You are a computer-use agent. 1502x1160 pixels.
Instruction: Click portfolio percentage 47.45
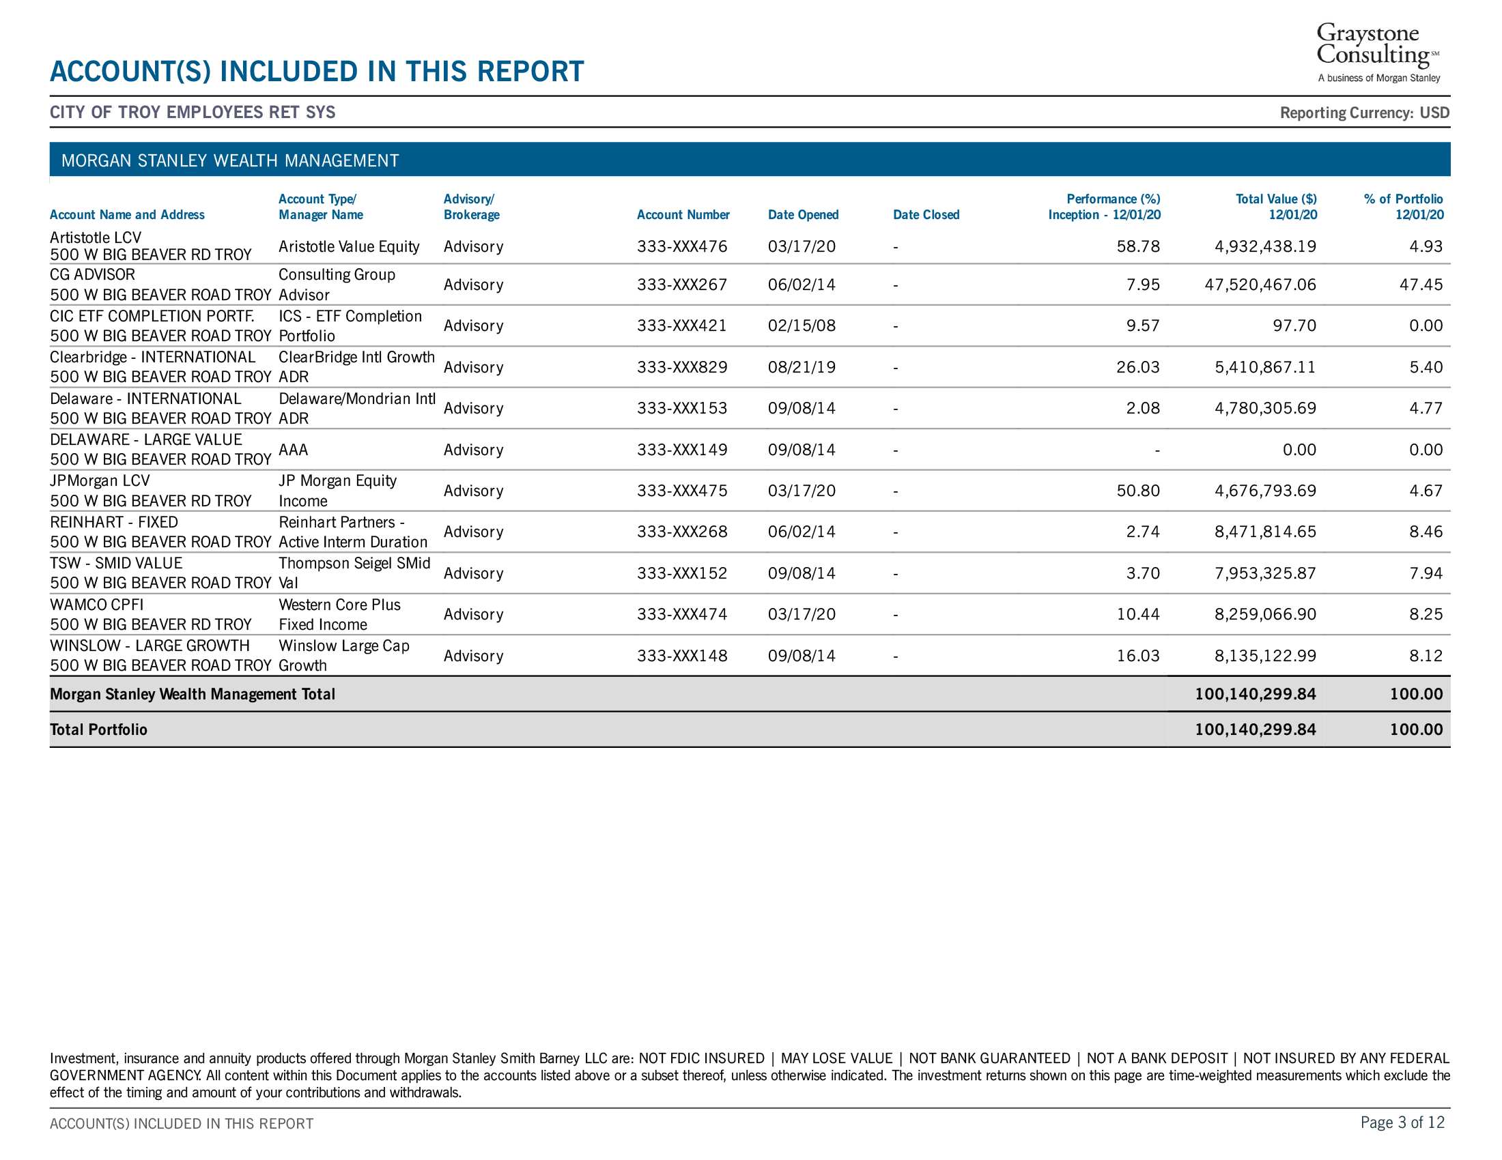(x=1421, y=285)
